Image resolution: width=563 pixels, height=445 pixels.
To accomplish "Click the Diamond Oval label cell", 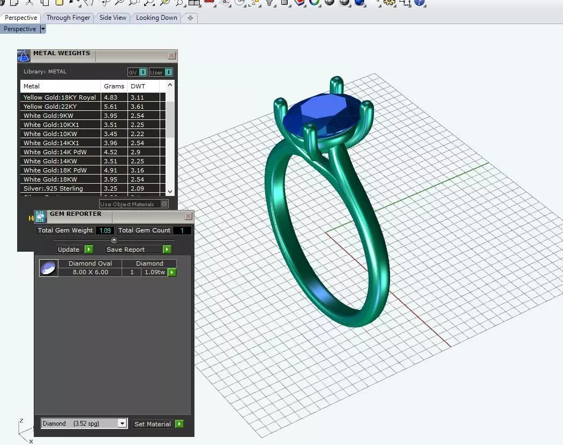I will [90, 263].
